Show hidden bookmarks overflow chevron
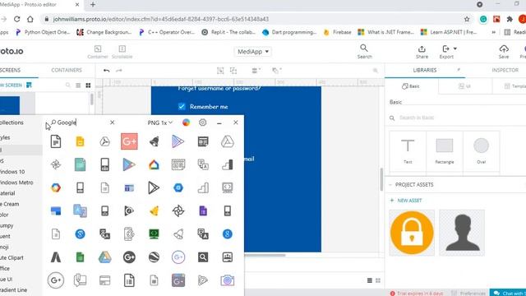Viewport: 526px width, 296px height. pyautogui.click(x=493, y=32)
